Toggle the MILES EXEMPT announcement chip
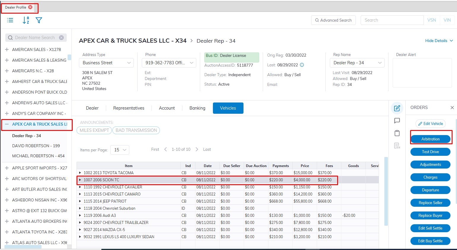The image size is (457, 250). coord(94,130)
